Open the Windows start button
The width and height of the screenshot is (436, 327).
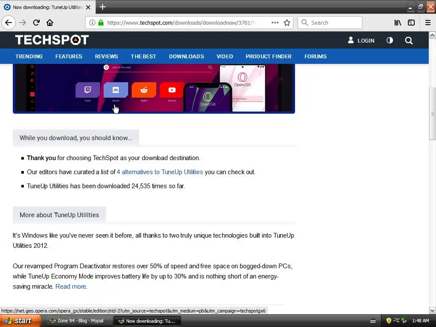pyautogui.click(x=20, y=321)
